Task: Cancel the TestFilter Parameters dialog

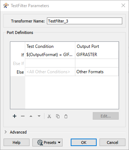Action: coord(112,142)
